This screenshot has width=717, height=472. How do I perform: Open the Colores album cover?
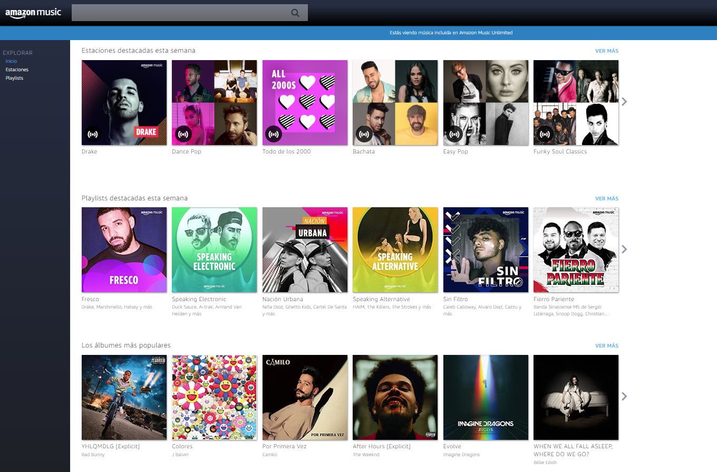[x=215, y=397]
